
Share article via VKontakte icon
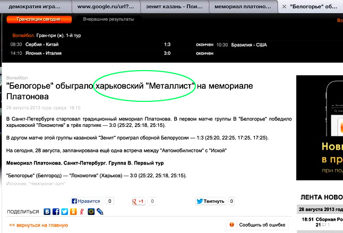pyautogui.click(x=47, y=212)
